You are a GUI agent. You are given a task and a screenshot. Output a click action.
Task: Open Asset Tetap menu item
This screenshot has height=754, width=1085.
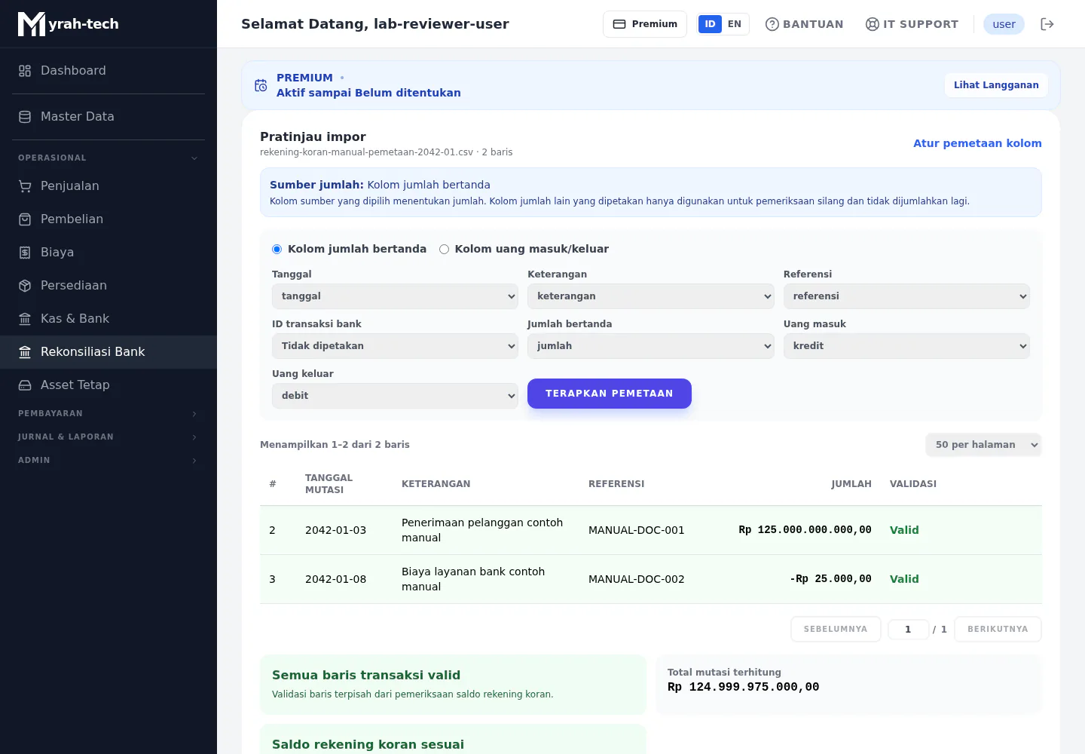(108, 385)
